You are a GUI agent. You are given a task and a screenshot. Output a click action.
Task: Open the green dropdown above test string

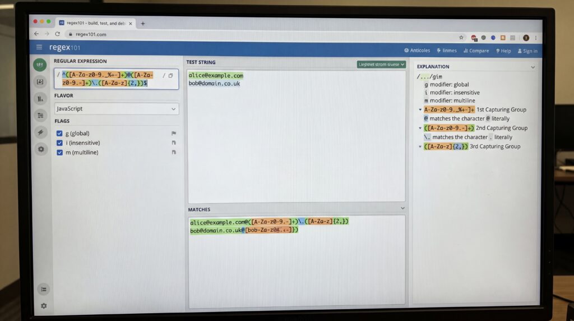click(x=381, y=65)
